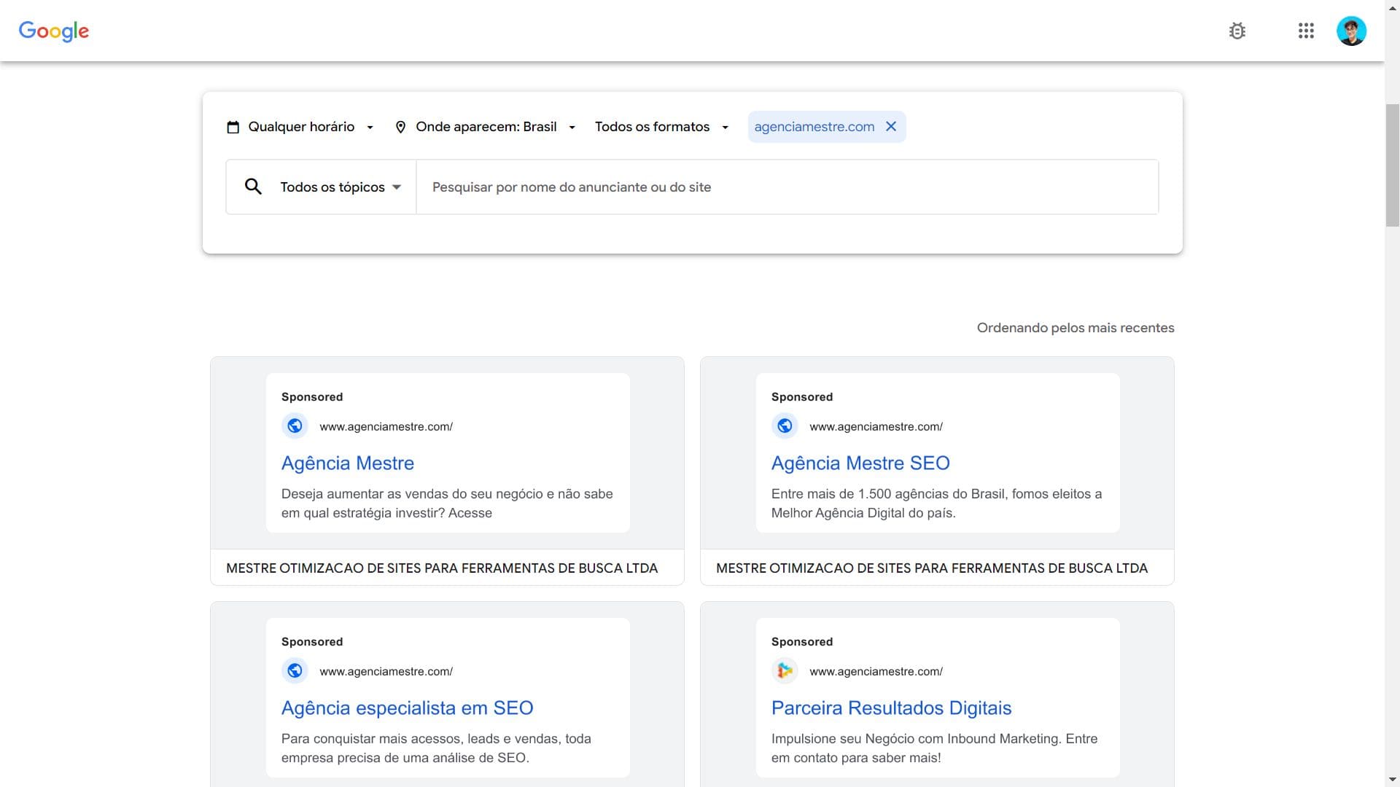Open the Agência Mestre ad headline
Screen dimensions: 1400x787
pyautogui.click(x=348, y=463)
